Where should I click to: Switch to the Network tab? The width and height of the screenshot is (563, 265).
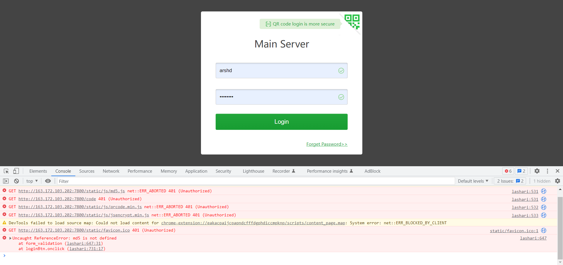[x=111, y=171]
